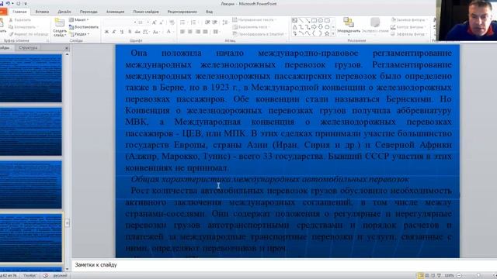Open Quick Styles (Экспресс-стили) gallery
This screenshot has height=279, width=497.
pyautogui.click(x=375, y=26)
